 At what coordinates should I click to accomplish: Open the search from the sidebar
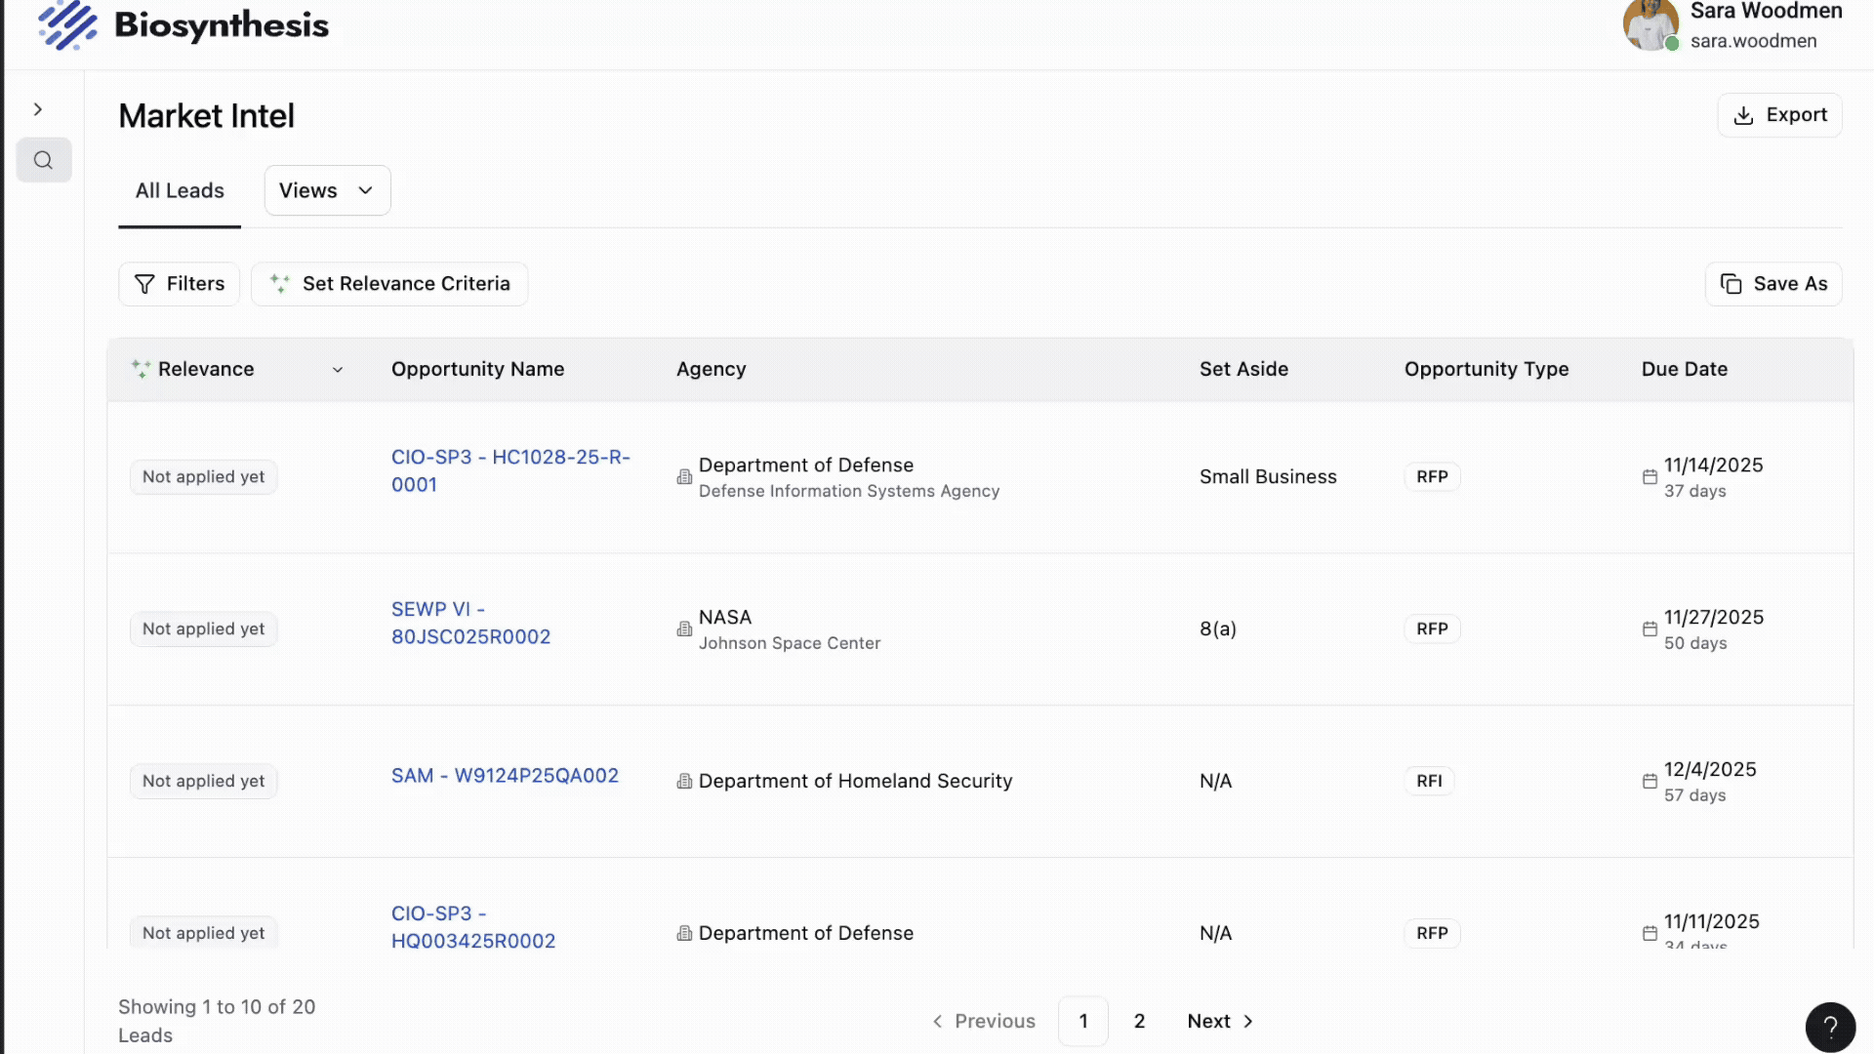click(44, 160)
